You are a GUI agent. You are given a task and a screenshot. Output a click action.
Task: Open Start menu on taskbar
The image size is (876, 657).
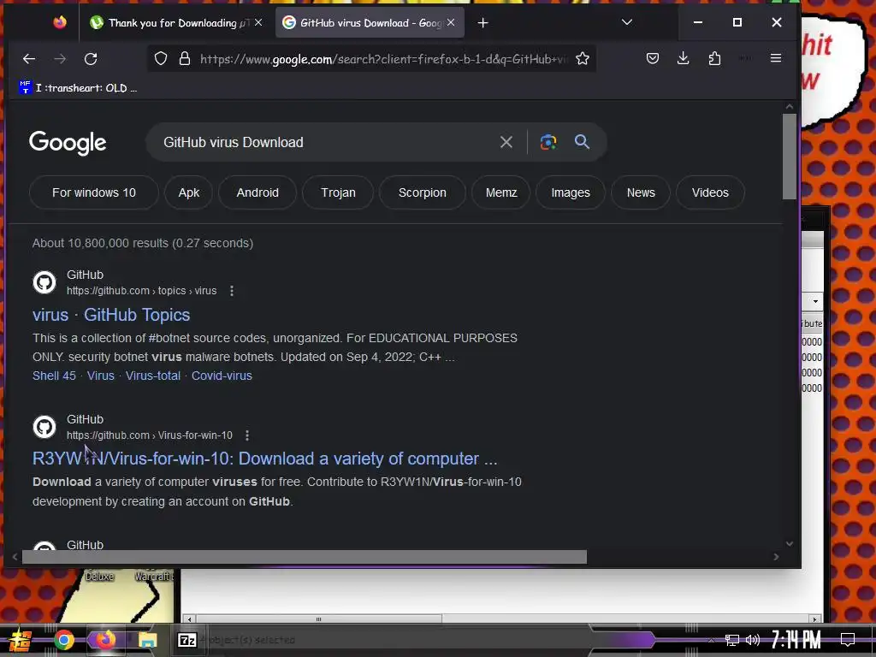point(21,640)
